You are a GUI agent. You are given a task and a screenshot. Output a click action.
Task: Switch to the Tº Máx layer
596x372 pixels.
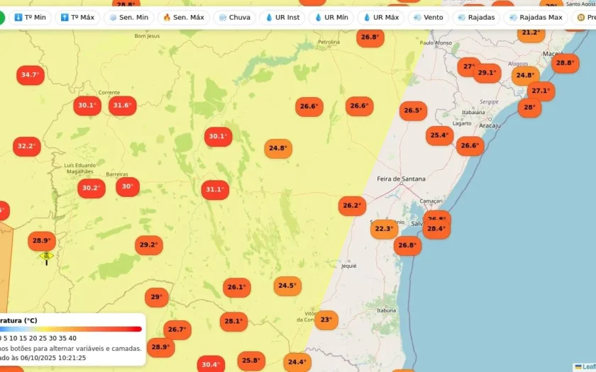coord(77,18)
